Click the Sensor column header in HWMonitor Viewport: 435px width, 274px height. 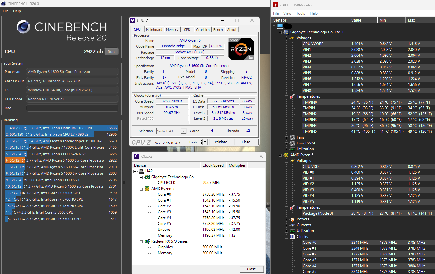(310, 20)
